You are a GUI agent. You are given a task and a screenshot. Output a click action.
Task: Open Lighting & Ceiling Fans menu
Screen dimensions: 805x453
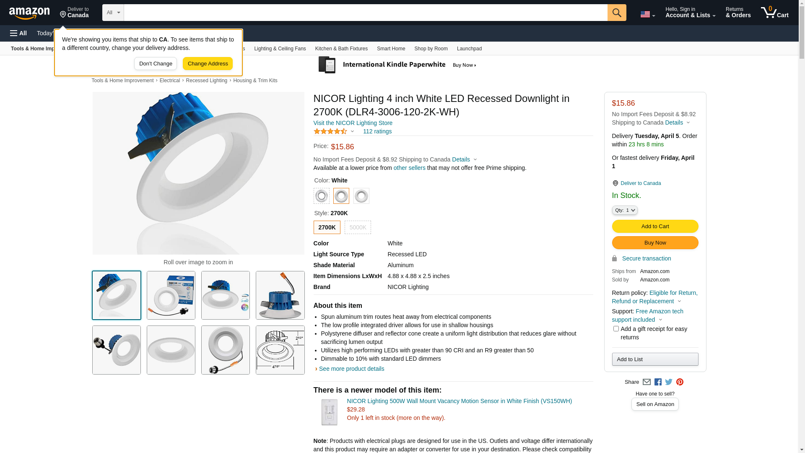280,49
